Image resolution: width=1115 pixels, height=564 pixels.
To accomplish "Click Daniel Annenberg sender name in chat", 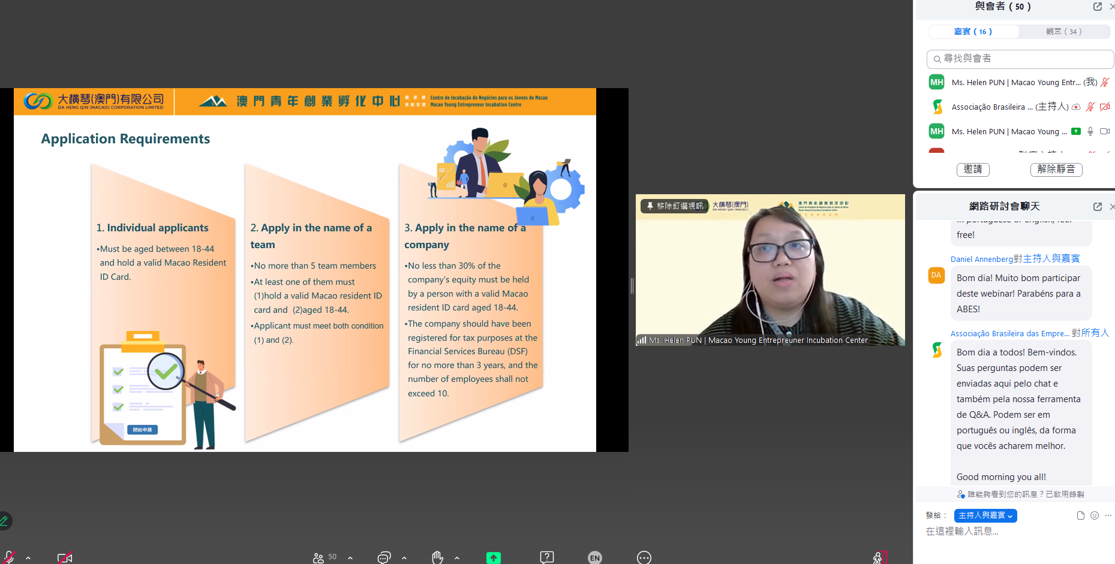I will (982, 259).
